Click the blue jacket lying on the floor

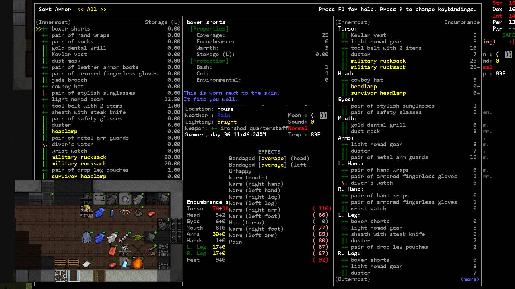pyautogui.click(x=87, y=237)
